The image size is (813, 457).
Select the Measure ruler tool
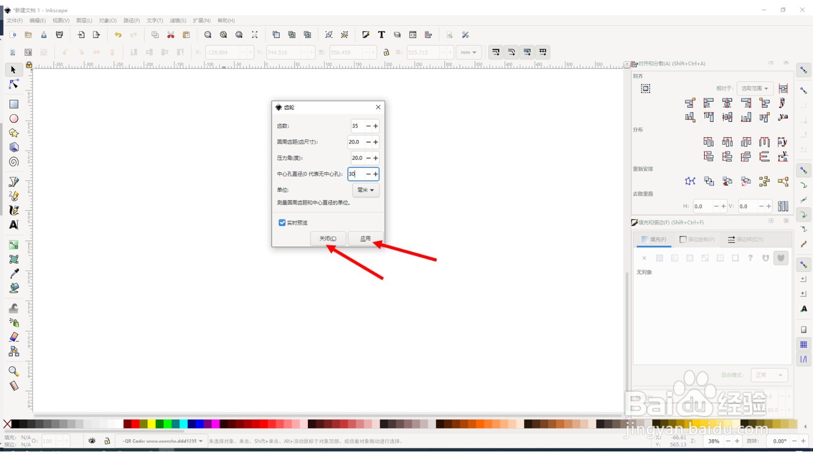pyautogui.click(x=14, y=386)
